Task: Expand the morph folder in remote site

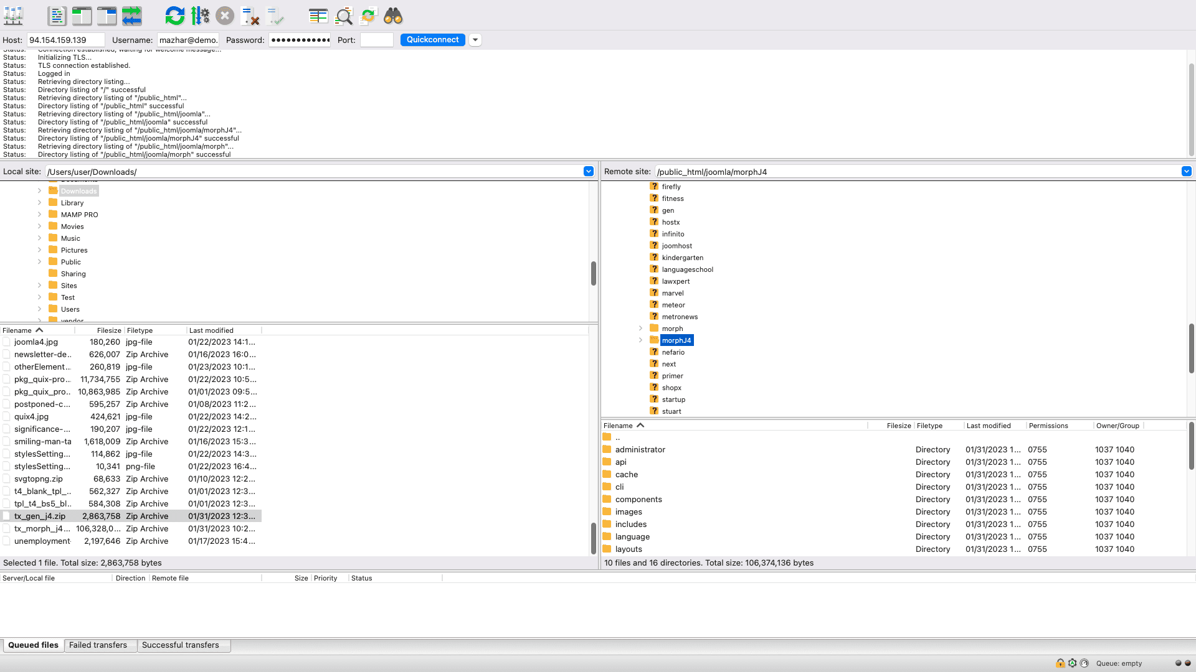Action: (641, 327)
